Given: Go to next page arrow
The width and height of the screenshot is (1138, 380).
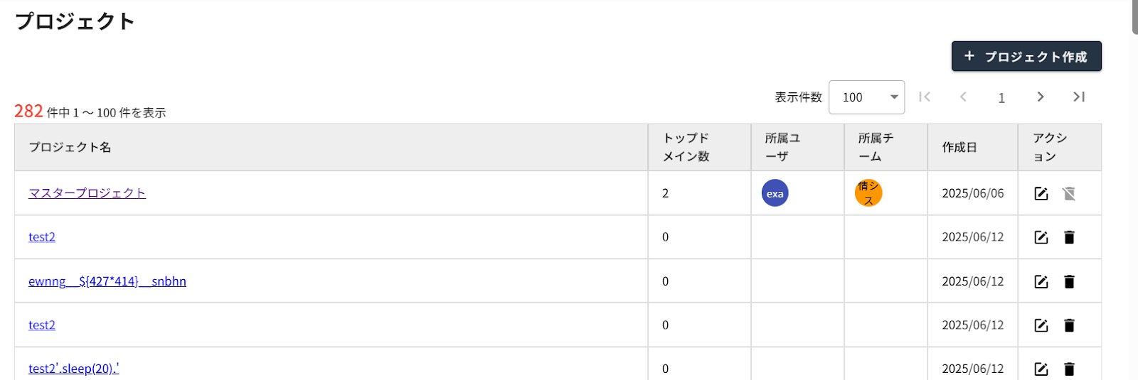Looking at the screenshot, I should (x=1040, y=97).
